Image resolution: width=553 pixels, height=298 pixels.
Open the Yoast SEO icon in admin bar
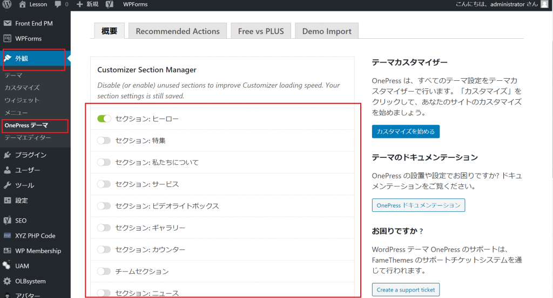tap(110, 4)
